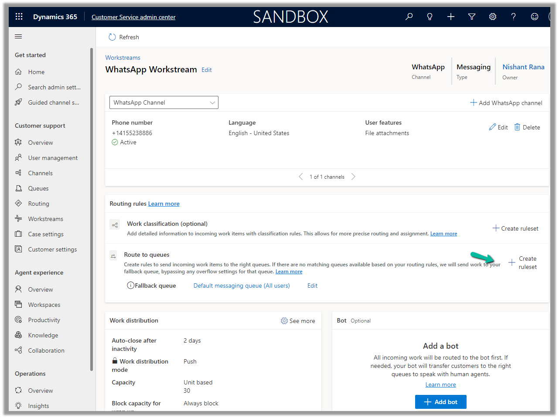Click the Add bot button
The height and width of the screenshot is (418, 559).
[440, 402]
